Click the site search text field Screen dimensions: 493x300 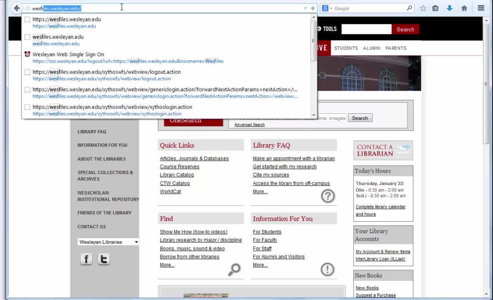[x=366, y=29]
